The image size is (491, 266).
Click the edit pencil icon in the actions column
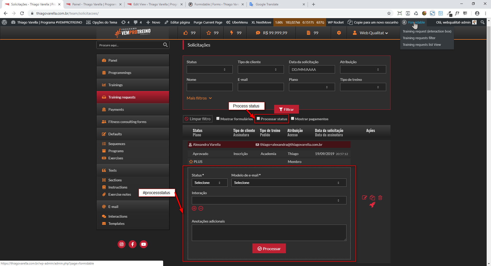pos(364,198)
